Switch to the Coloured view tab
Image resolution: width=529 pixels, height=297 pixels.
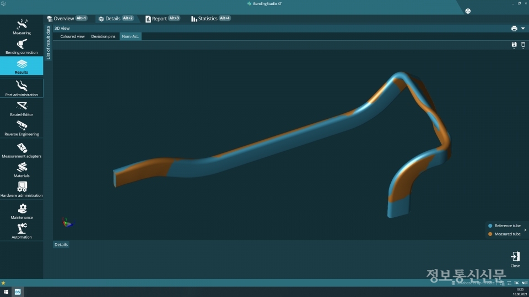72,36
